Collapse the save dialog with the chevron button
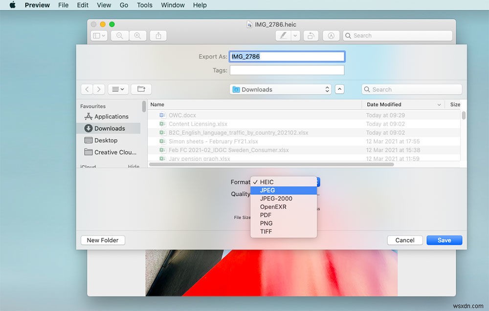The height and width of the screenshot is (311, 489). coord(340,89)
